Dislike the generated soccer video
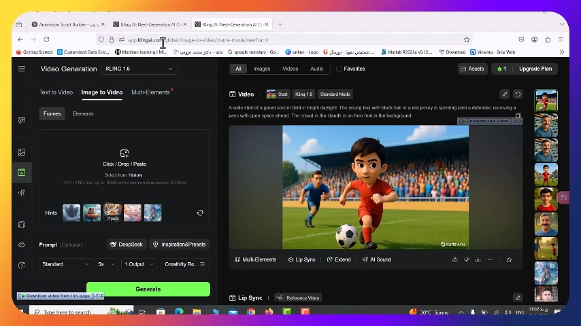 [467, 259]
